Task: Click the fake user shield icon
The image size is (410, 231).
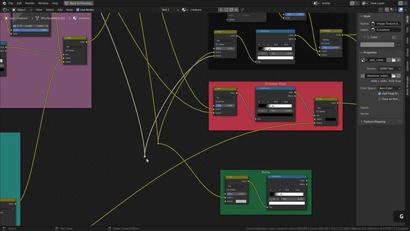Action: tap(226, 10)
